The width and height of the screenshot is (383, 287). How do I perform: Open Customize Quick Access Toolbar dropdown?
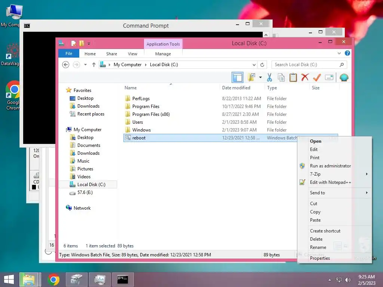[x=89, y=44]
